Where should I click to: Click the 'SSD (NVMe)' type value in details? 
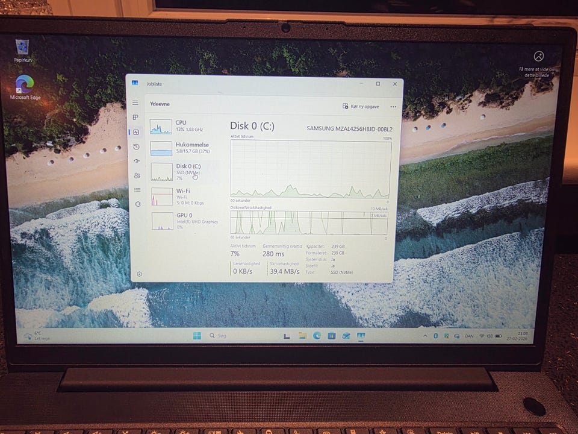341,272
